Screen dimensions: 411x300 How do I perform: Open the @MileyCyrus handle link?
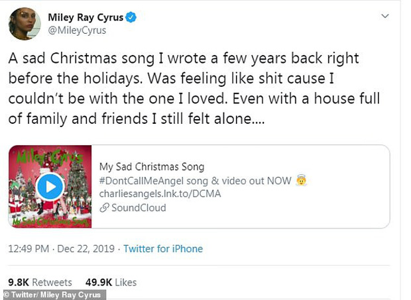pos(77,30)
